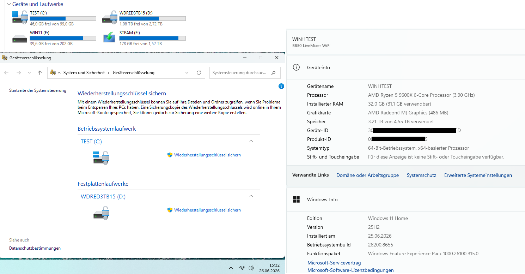Screen dimensions: 525x274
Task: Open Domäne oder Arbeitsgruppe link
Action: (x=367, y=175)
